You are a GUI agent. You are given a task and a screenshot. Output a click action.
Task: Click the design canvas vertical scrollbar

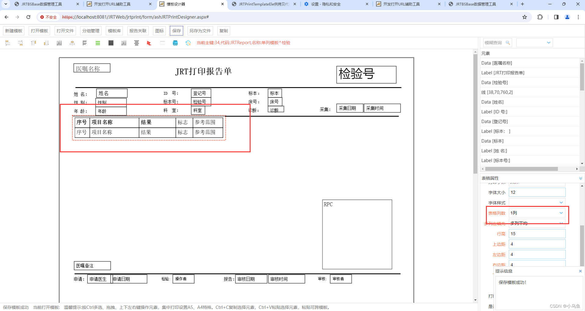pyautogui.click(x=475, y=114)
